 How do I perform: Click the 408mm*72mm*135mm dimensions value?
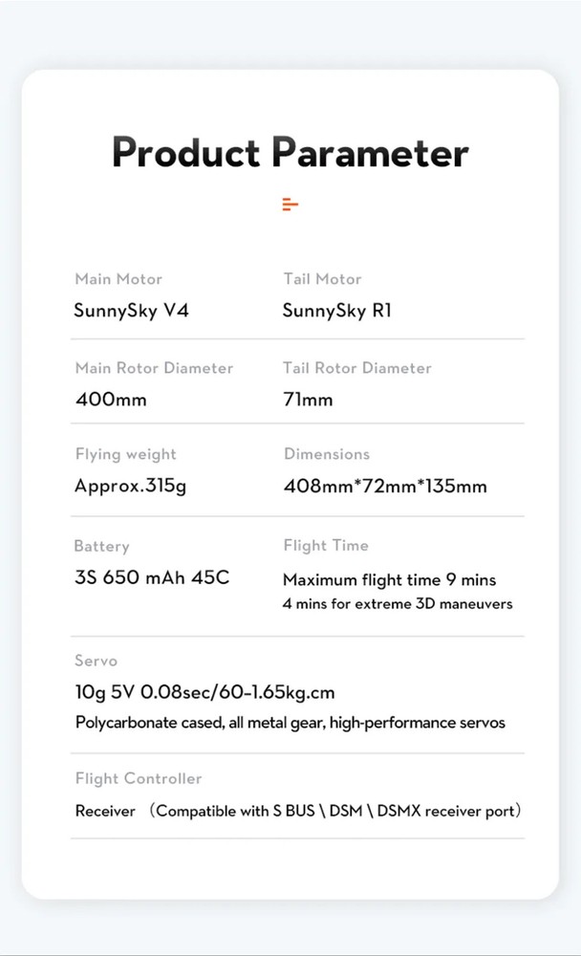pyautogui.click(x=385, y=486)
